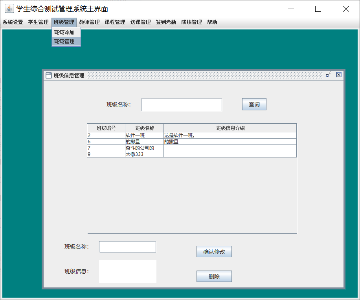Choose 班级管理 from the dropdown menu
Screen dimensions: 360x300
point(66,42)
